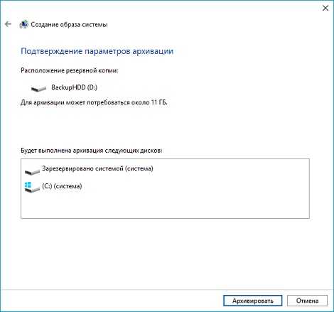334x312 pixels.
Task: Click the empty title bar area left of the close button
Action: (x=166, y=8)
